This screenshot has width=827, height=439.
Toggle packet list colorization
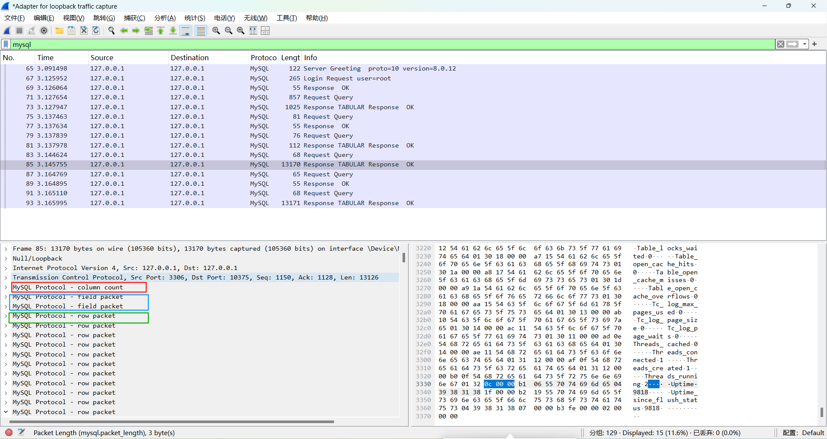(x=201, y=31)
